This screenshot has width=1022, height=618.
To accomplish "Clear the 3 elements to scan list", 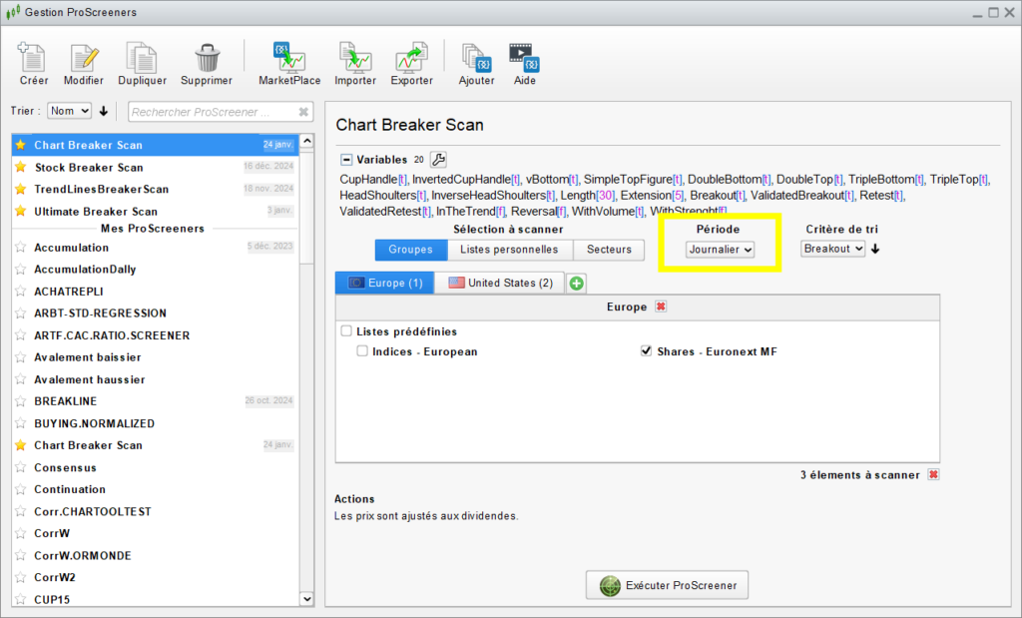I will (x=933, y=474).
